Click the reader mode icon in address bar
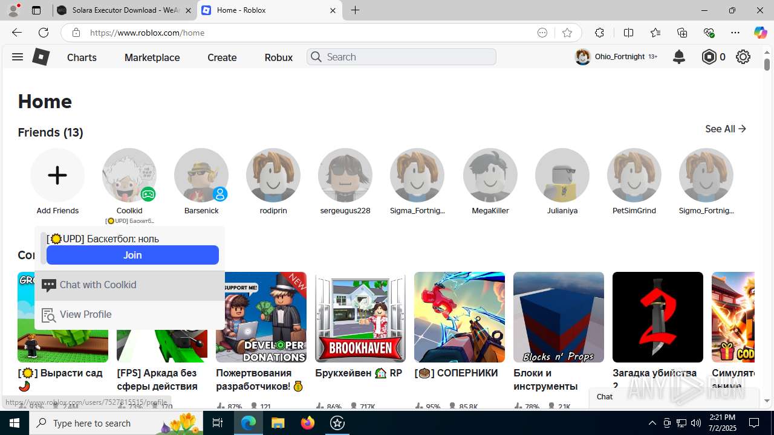The image size is (774, 435). [542, 33]
